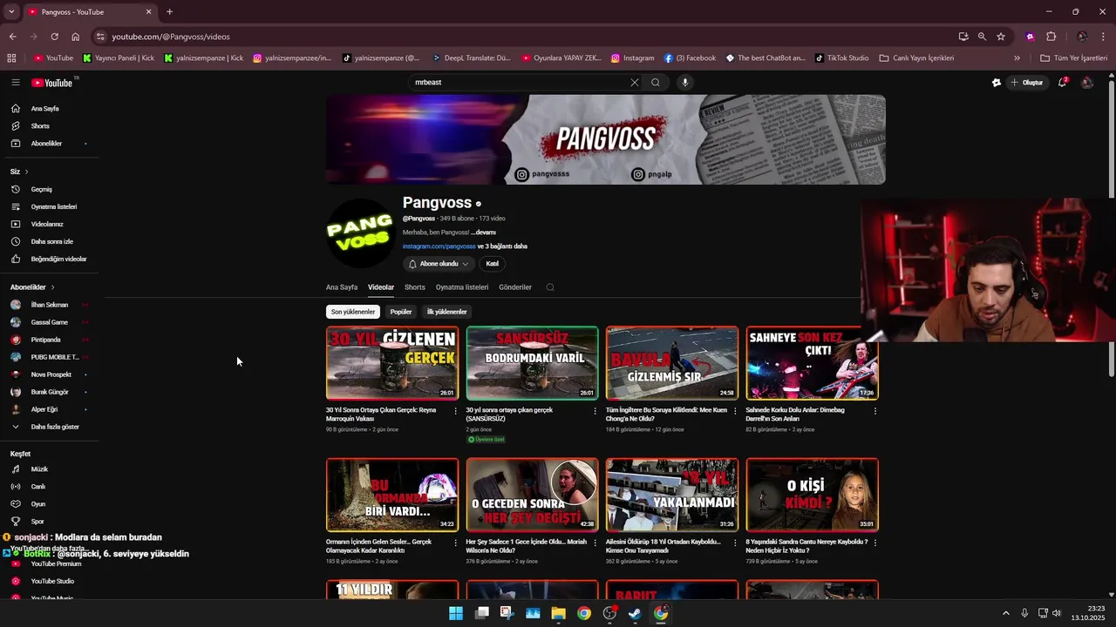Switch to channel Ana Sayfa tab
Screen dimensions: 1116x627
pos(342,287)
